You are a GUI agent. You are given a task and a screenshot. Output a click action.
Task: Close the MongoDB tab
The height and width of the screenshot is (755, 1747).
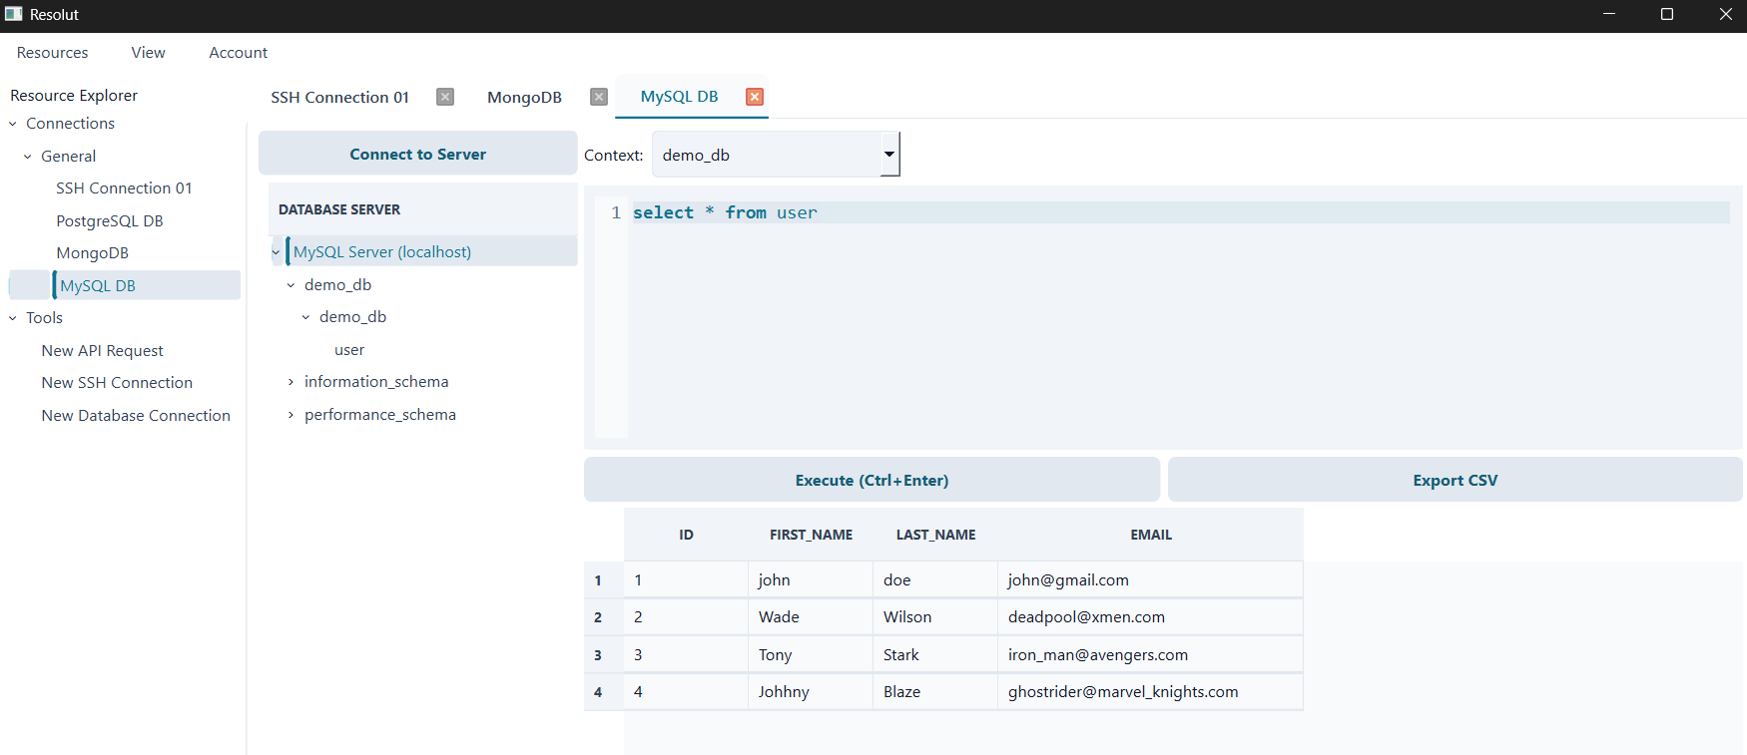(x=599, y=97)
